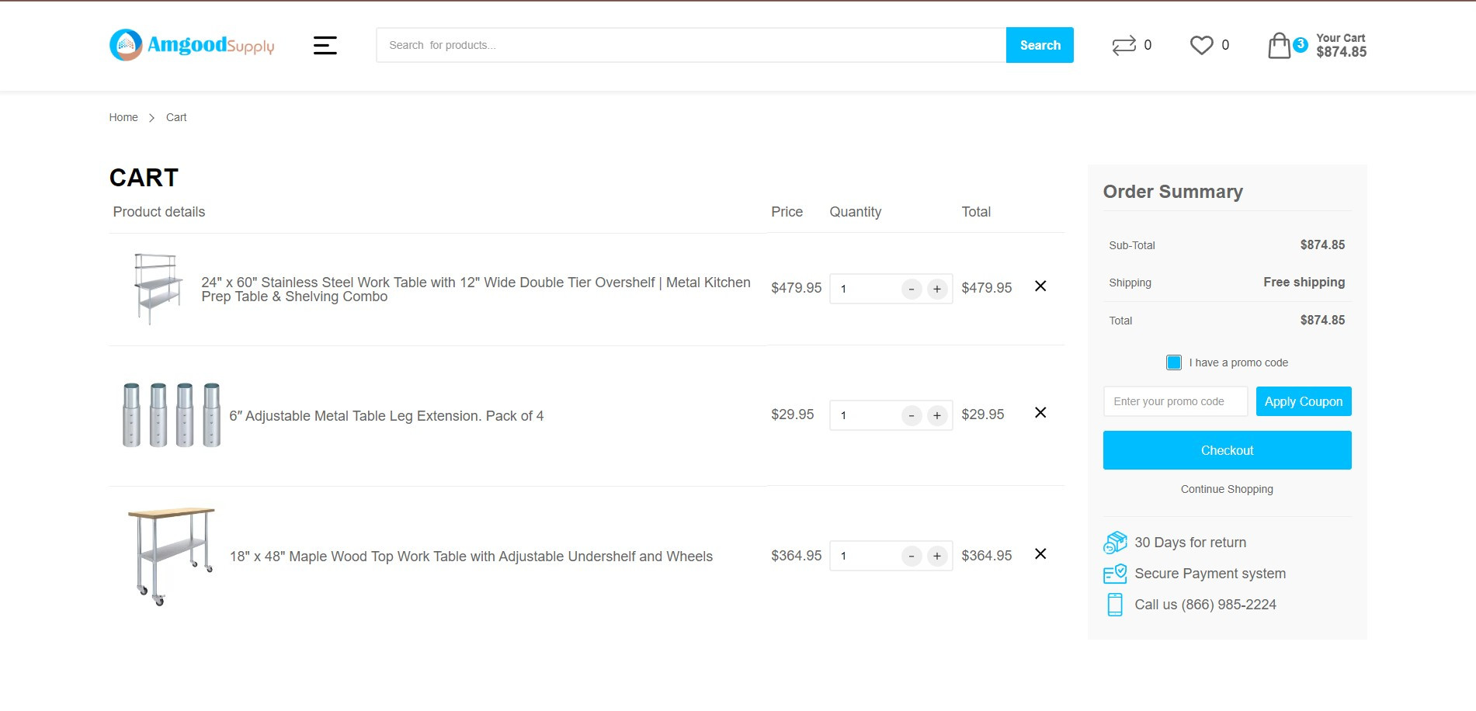Remove the Stainless Steel Work Table item
The image size is (1476, 711).
click(x=1040, y=286)
